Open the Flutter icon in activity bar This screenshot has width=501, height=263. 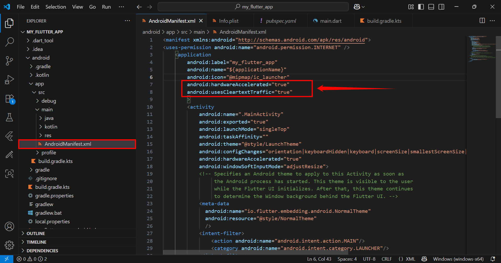pyautogui.click(x=9, y=136)
